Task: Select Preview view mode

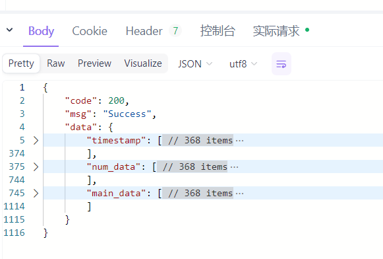Action: click(94, 63)
